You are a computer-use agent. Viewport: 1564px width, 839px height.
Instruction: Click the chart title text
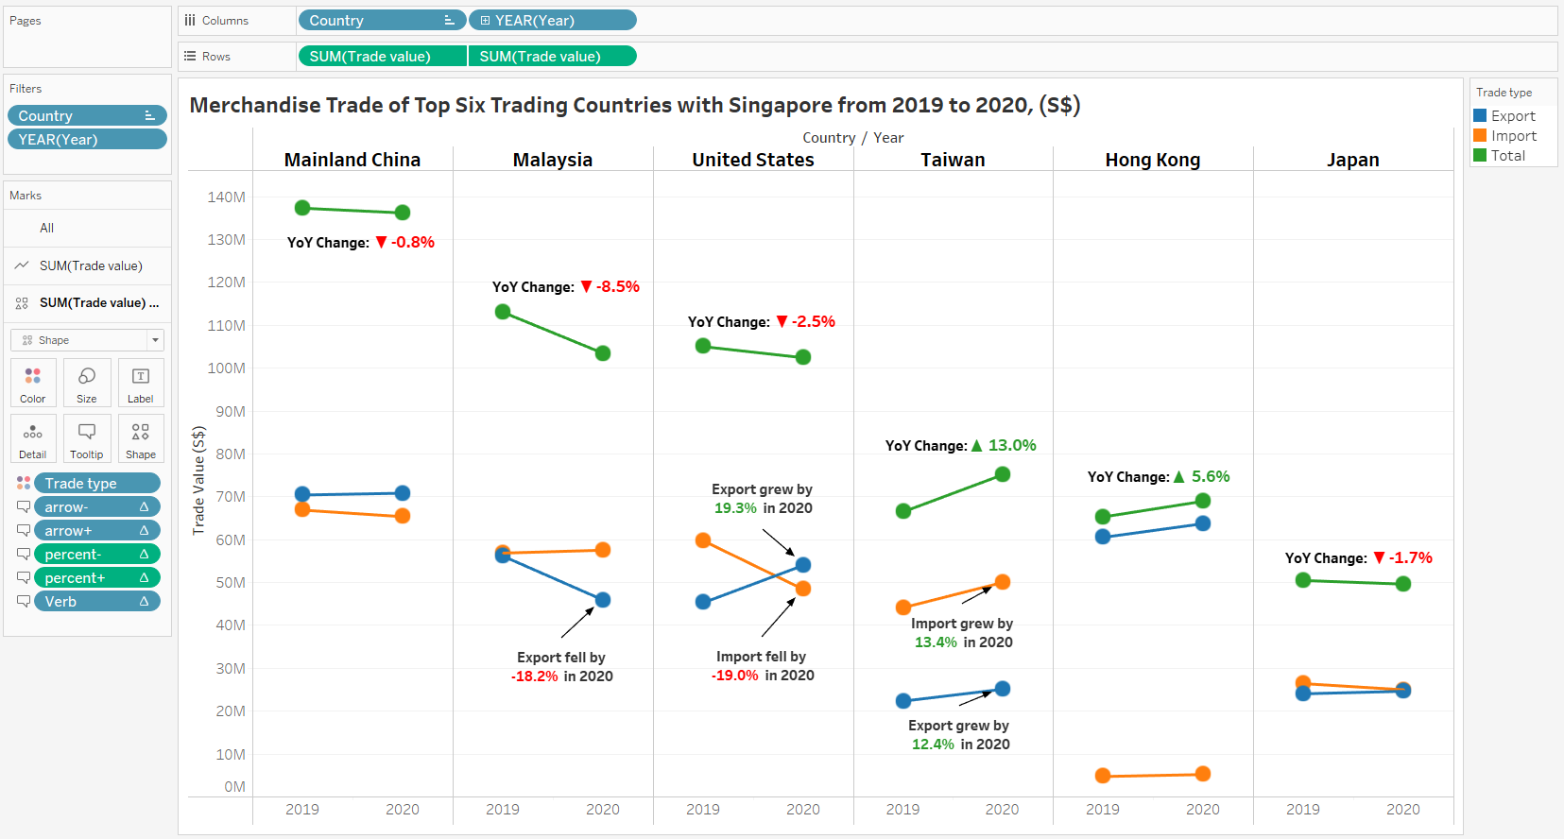point(635,105)
